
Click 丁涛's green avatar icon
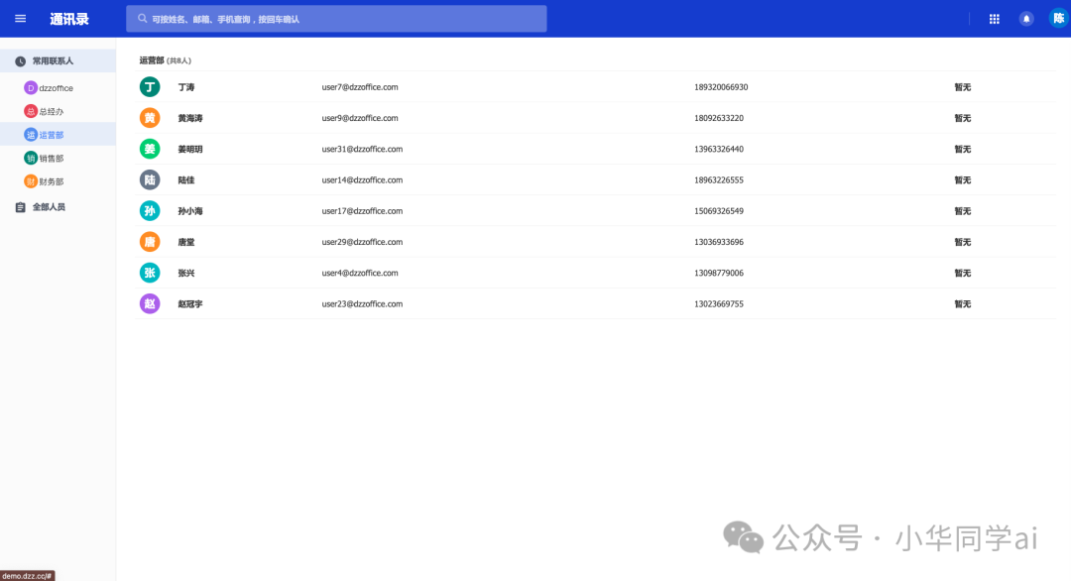[150, 87]
